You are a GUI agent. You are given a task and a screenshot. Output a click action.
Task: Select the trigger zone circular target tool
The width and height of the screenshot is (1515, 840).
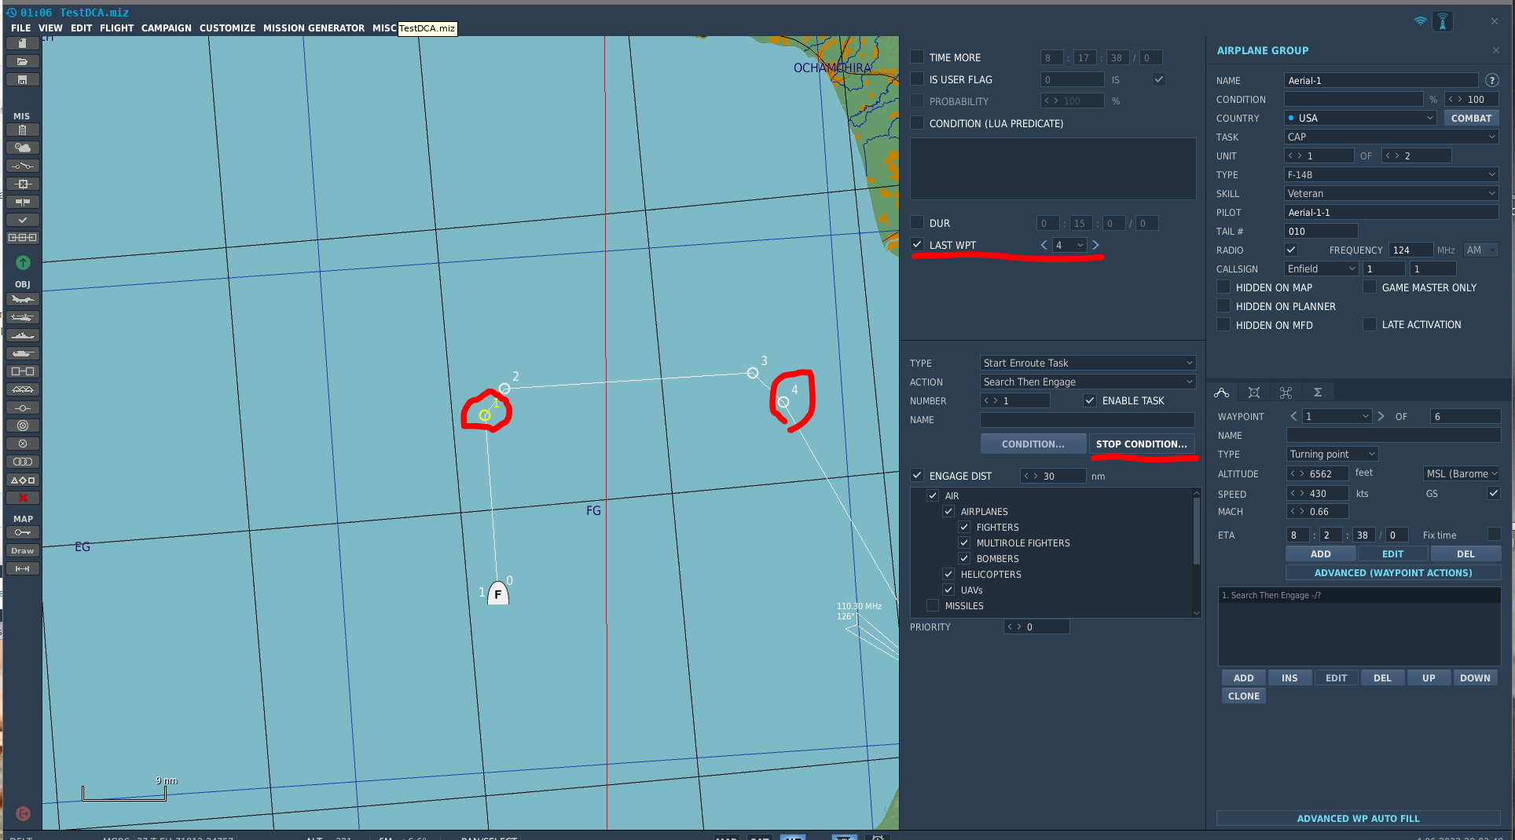(23, 425)
